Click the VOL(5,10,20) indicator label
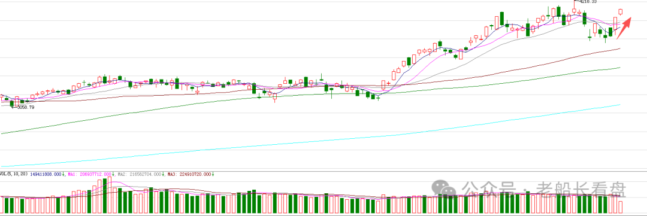 click(14, 174)
